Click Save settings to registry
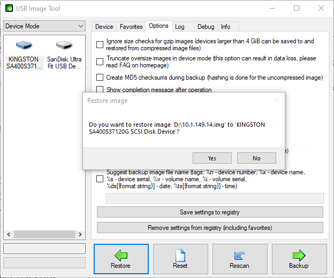The width and height of the screenshot is (334, 278). point(210,212)
